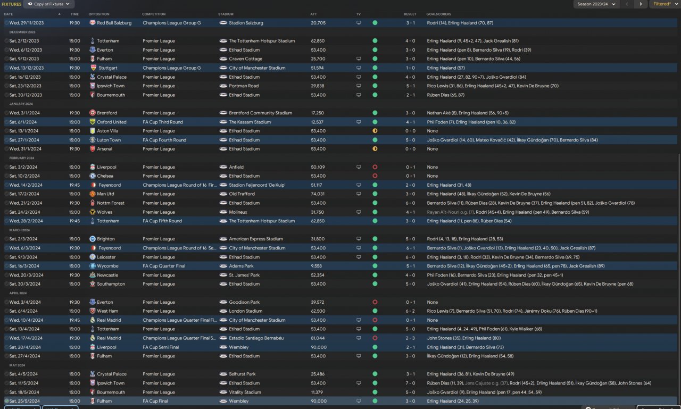Go to the next season with right arrow

[641, 4]
